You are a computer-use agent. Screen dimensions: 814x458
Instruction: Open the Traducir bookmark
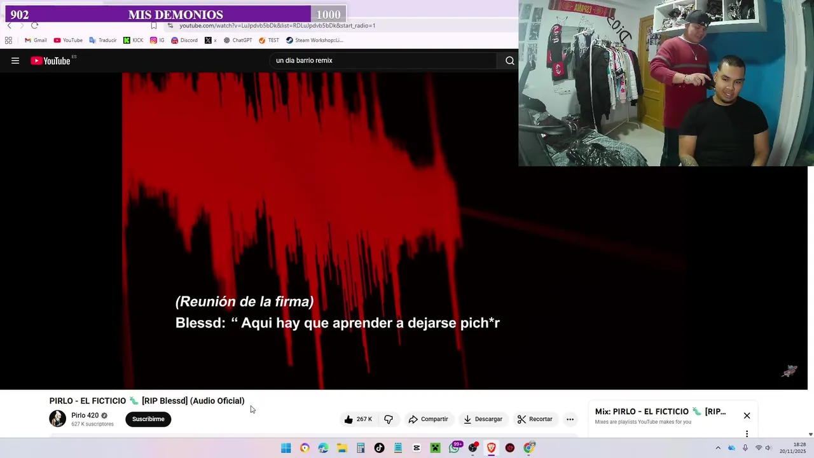click(103, 40)
